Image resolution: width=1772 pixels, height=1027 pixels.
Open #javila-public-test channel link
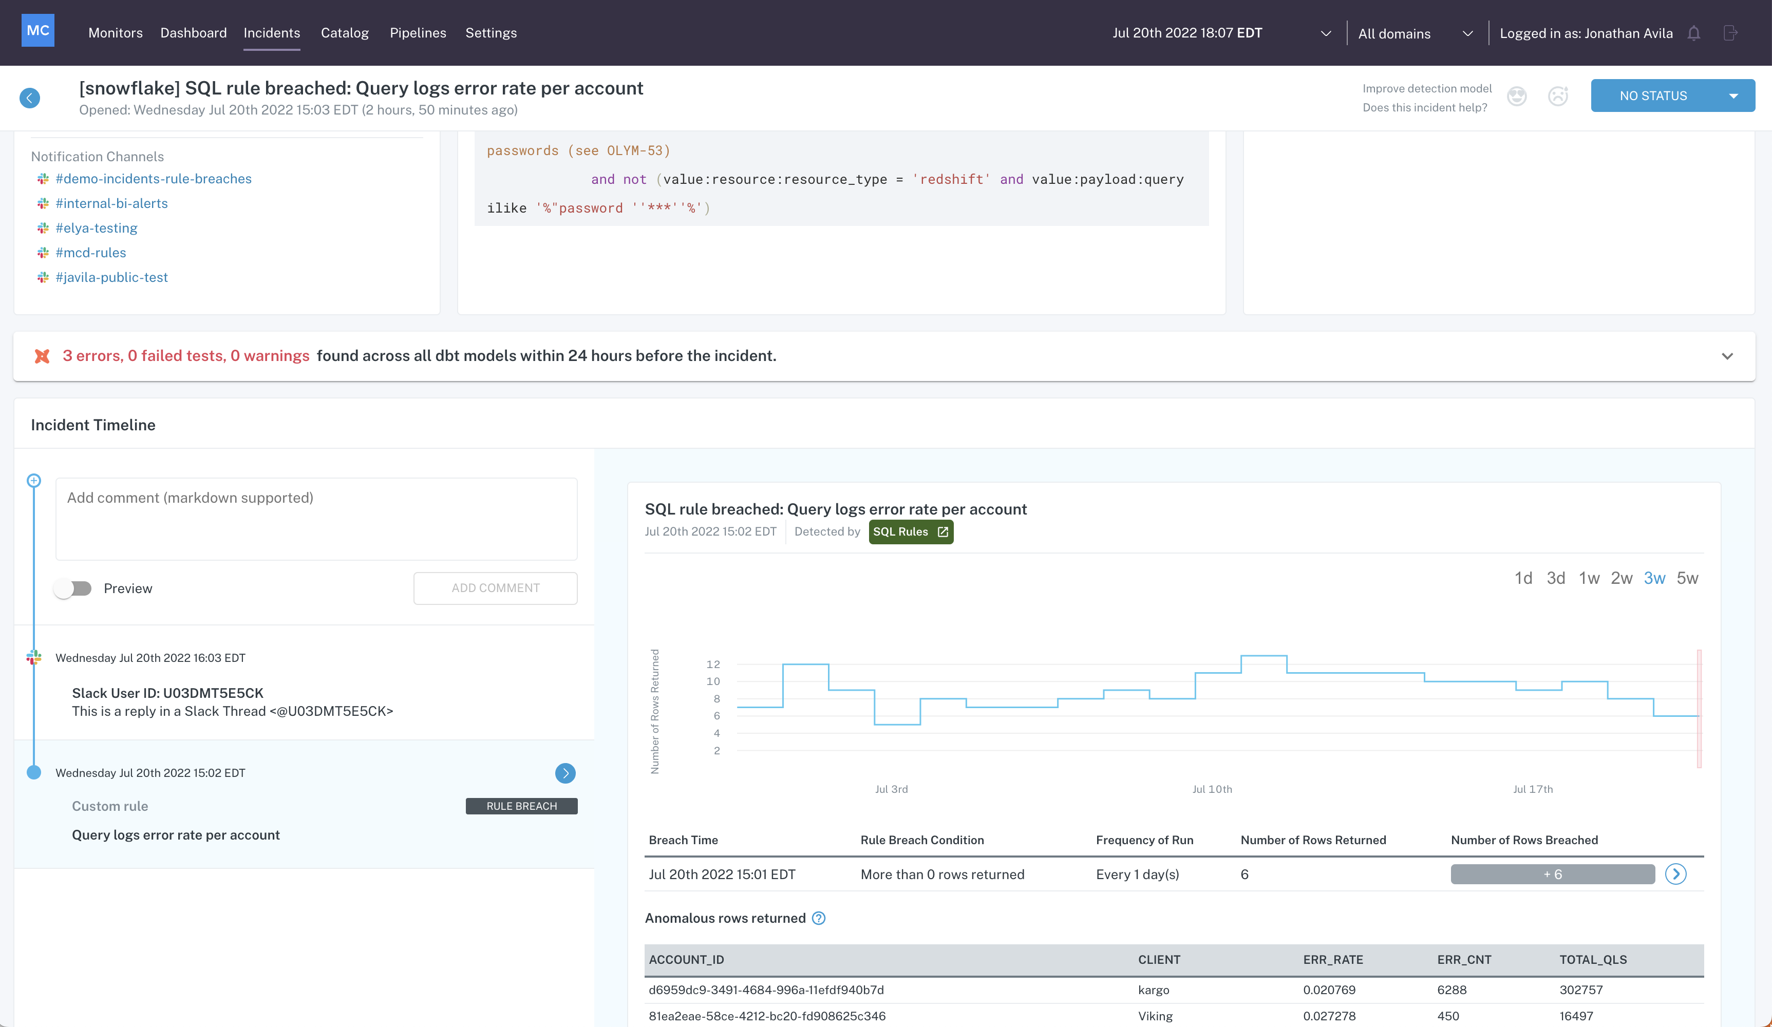click(x=112, y=277)
